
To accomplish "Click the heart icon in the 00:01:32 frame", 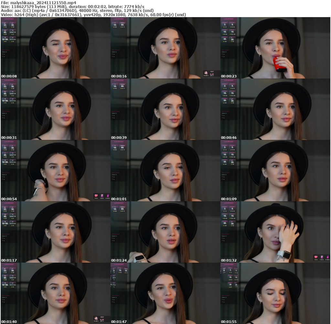I will [316, 257].
